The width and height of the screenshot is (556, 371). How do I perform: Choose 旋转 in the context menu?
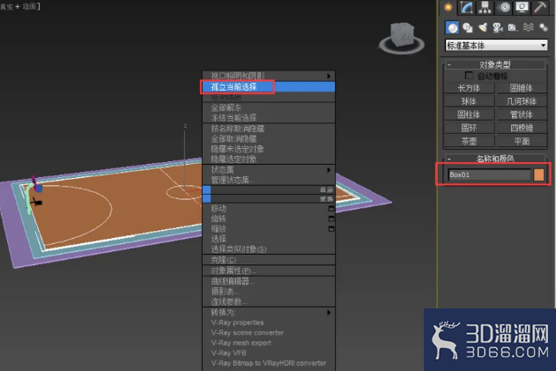tap(269, 219)
